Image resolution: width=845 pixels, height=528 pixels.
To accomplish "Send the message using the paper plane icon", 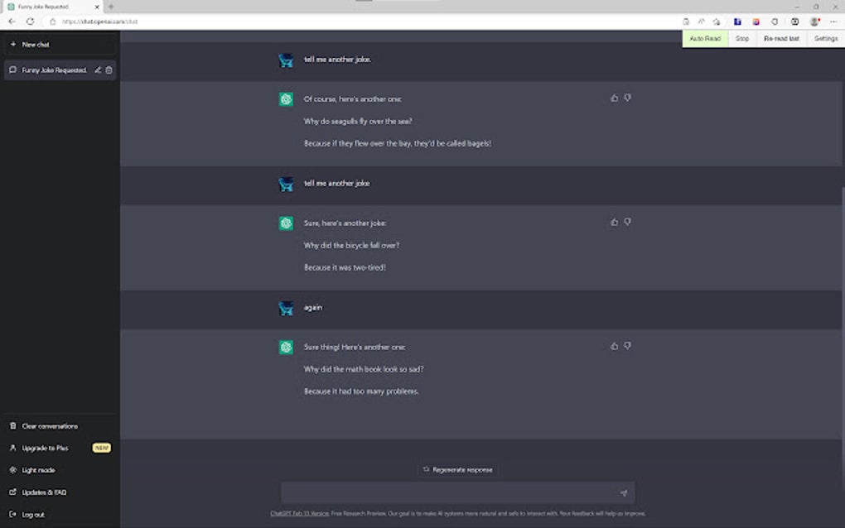I will pos(624,492).
